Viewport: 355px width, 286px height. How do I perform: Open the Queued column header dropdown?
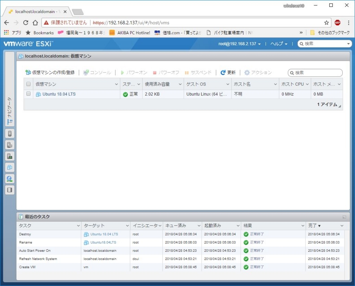point(199,226)
